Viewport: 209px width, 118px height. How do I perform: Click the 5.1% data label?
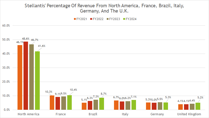pos(84,100)
